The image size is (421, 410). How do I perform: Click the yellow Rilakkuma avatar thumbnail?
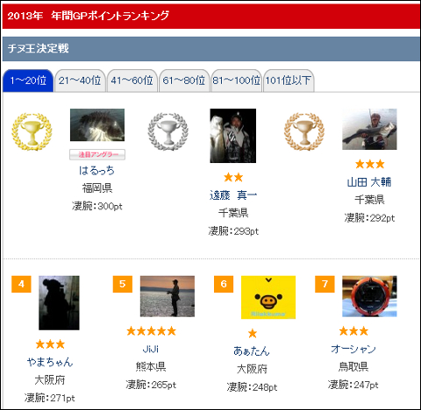[x=268, y=297]
